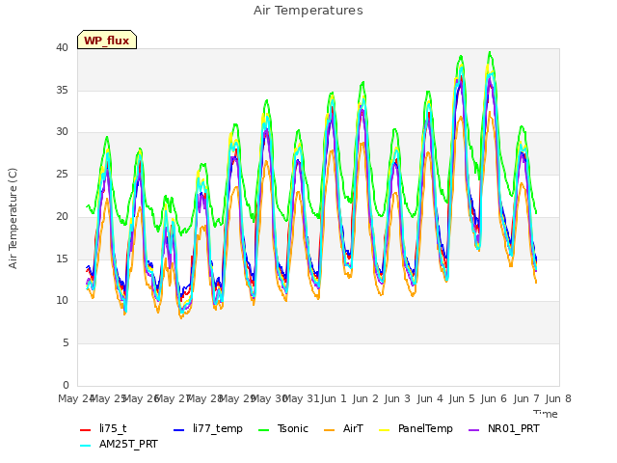The image size is (617, 463).
Task: Toggle Tsonic series in legend
Action: click(283, 428)
